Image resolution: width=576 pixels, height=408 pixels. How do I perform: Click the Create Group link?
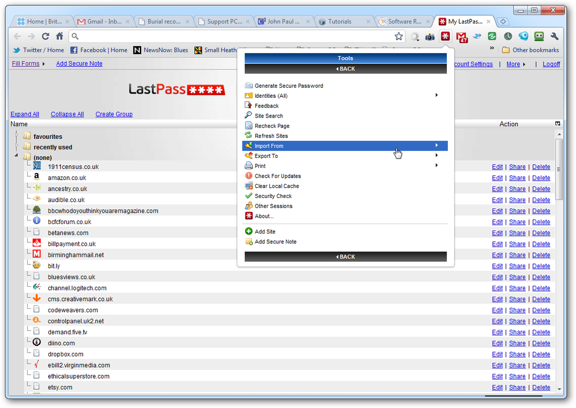click(x=114, y=114)
